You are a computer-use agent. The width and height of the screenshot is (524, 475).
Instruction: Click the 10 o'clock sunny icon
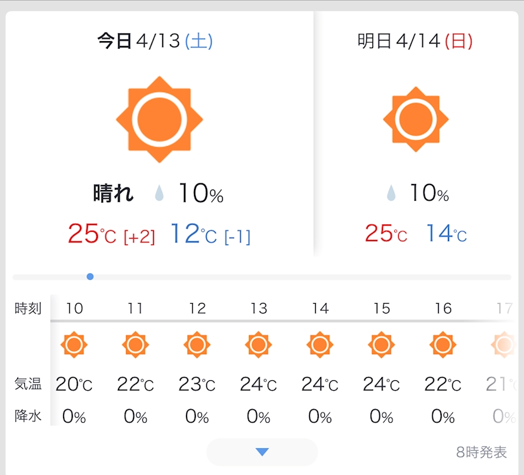pyautogui.click(x=74, y=345)
